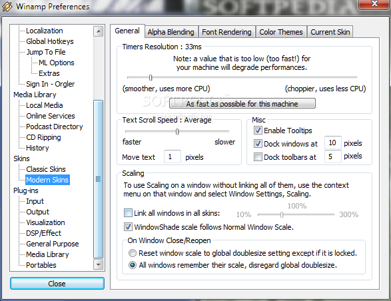Select Online Services in the tree

pos(51,116)
